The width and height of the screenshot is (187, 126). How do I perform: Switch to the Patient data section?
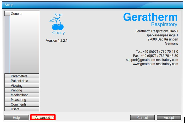[22, 81]
